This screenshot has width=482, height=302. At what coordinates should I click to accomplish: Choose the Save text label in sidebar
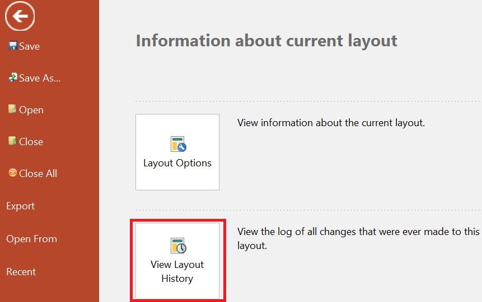click(x=29, y=46)
